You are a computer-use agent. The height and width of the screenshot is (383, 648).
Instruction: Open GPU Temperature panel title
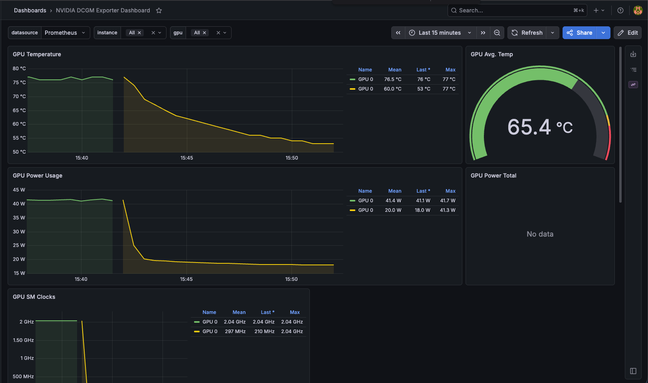[37, 54]
